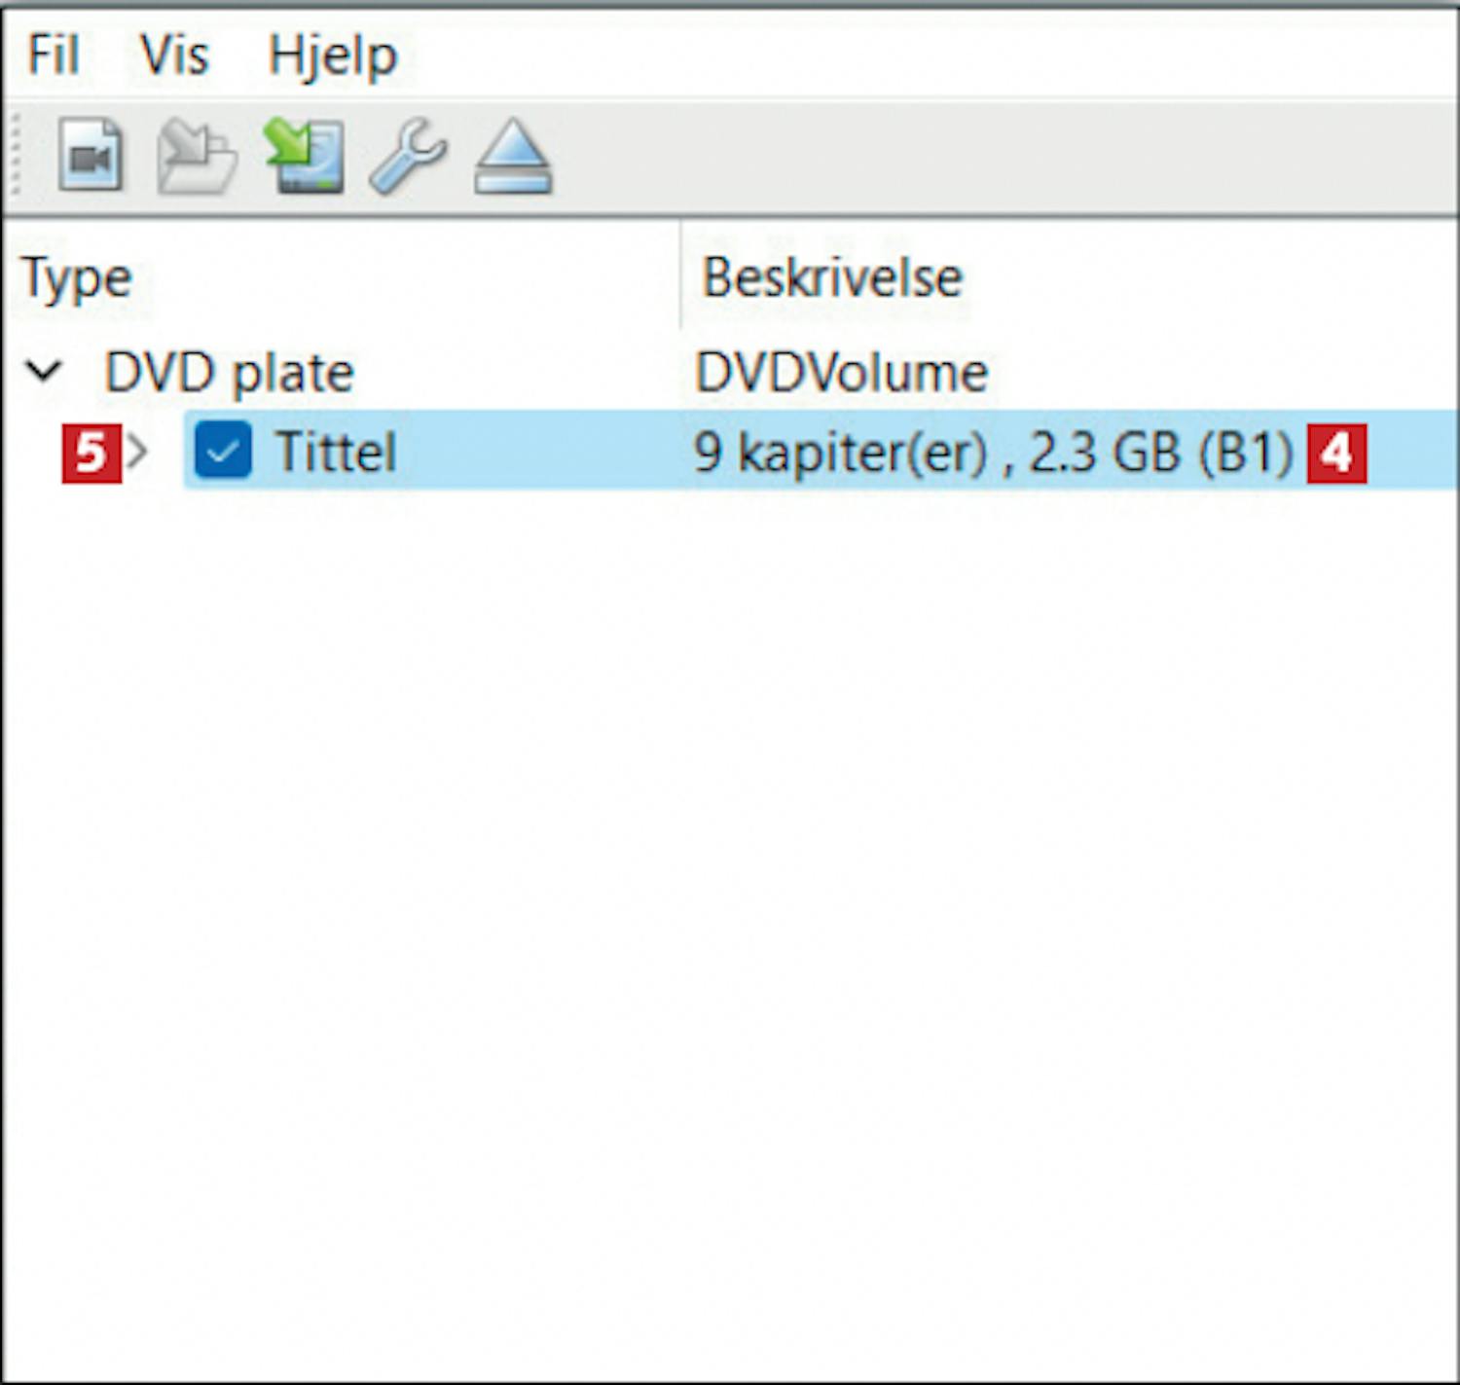Uncheck the Tittel checkbox
The image size is (1460, 1385).
[223, 452]
